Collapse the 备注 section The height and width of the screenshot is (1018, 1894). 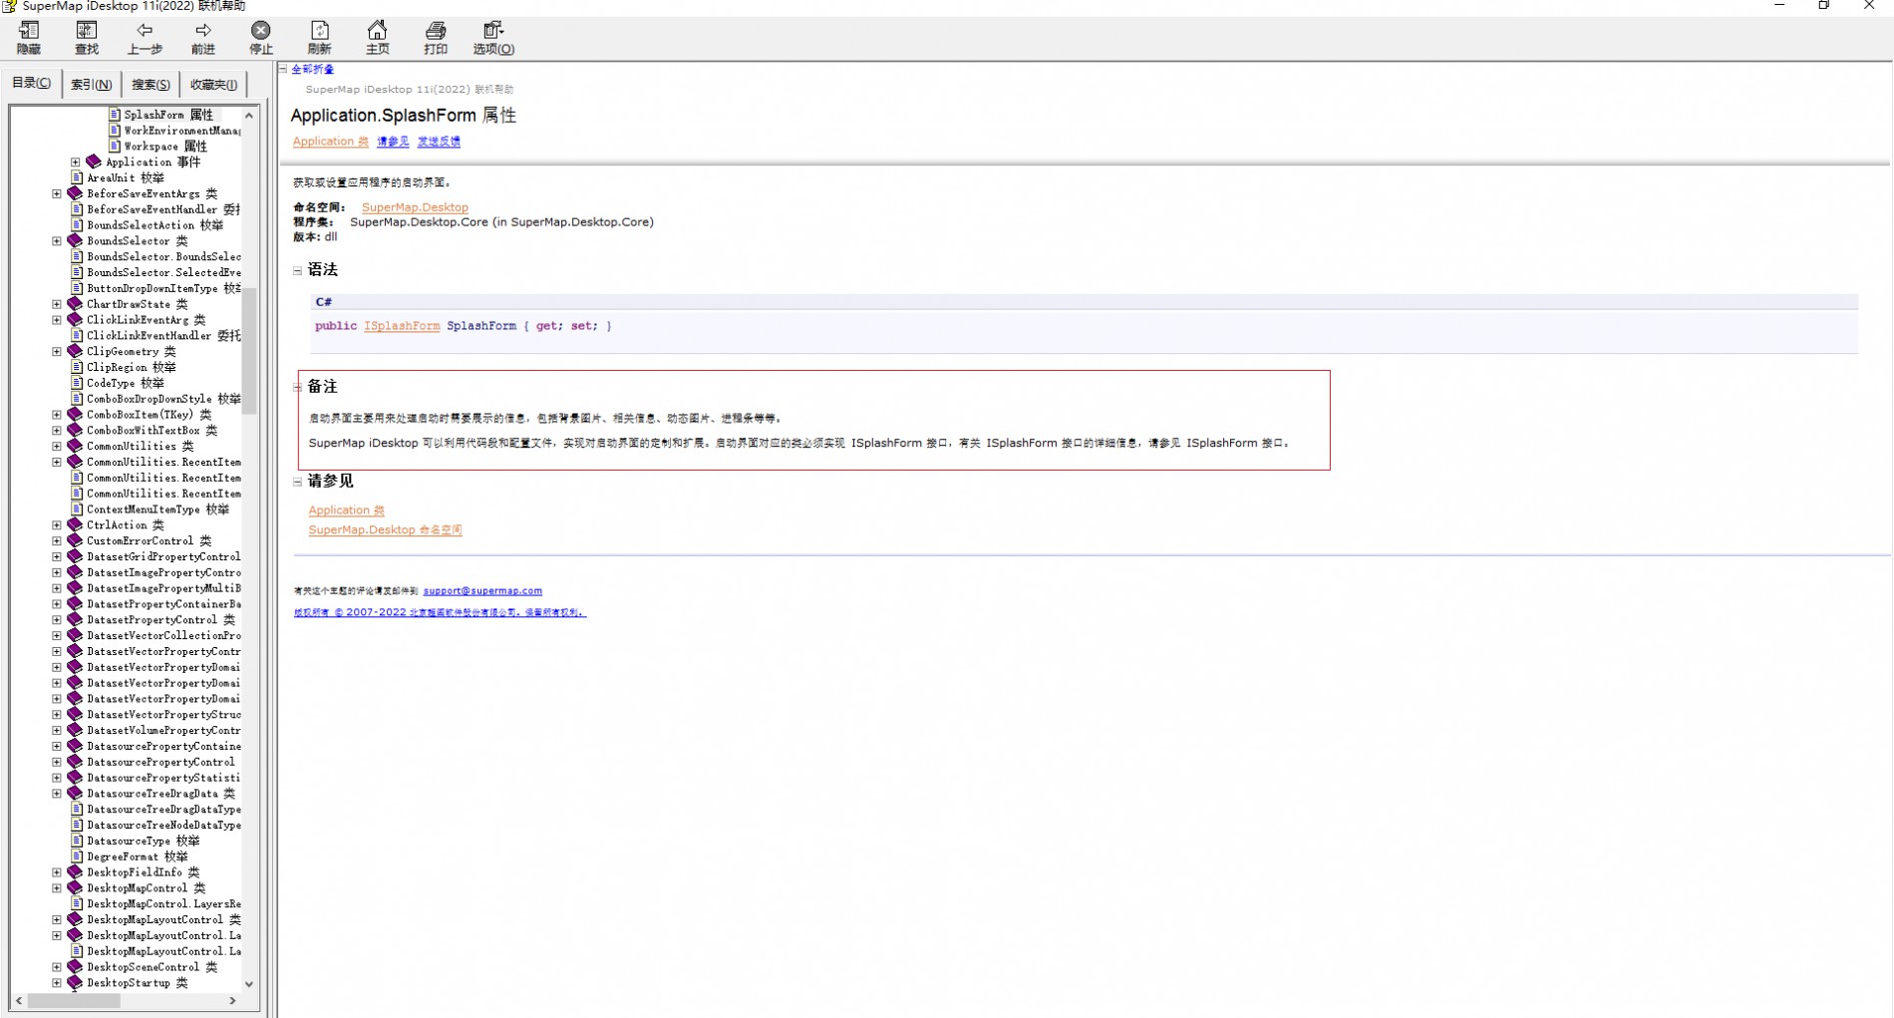(297, 387)
